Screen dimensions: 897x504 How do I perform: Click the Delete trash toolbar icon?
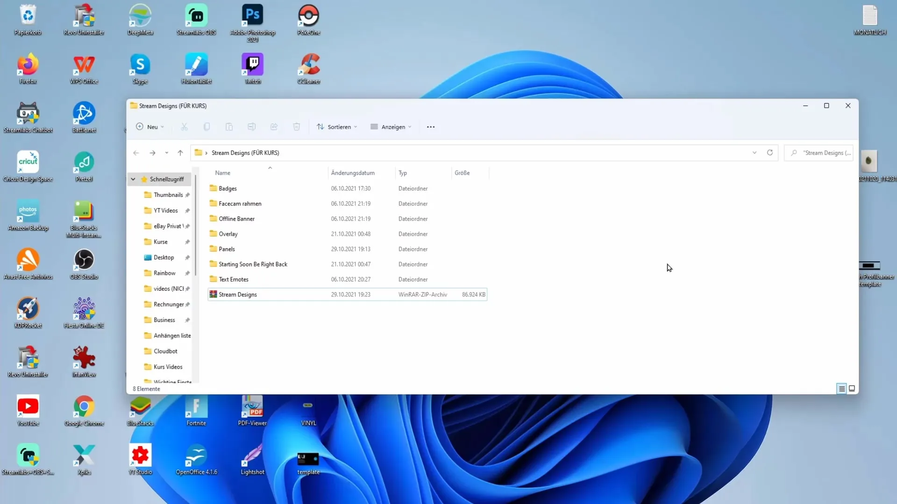pos(296,127)
